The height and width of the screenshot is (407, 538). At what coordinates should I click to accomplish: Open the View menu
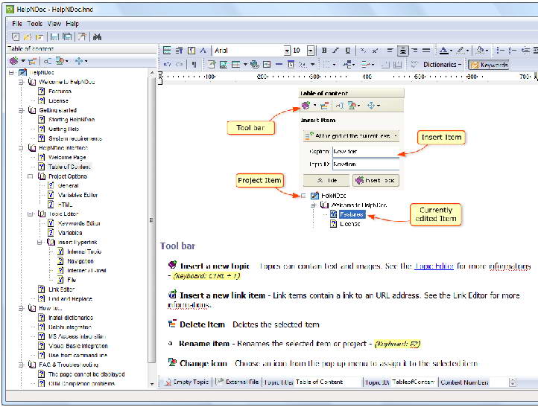coord(54,24)
